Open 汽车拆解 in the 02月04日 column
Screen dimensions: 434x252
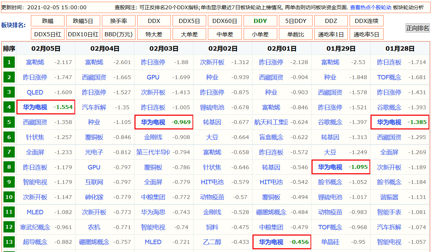click(x=94, y=108)
